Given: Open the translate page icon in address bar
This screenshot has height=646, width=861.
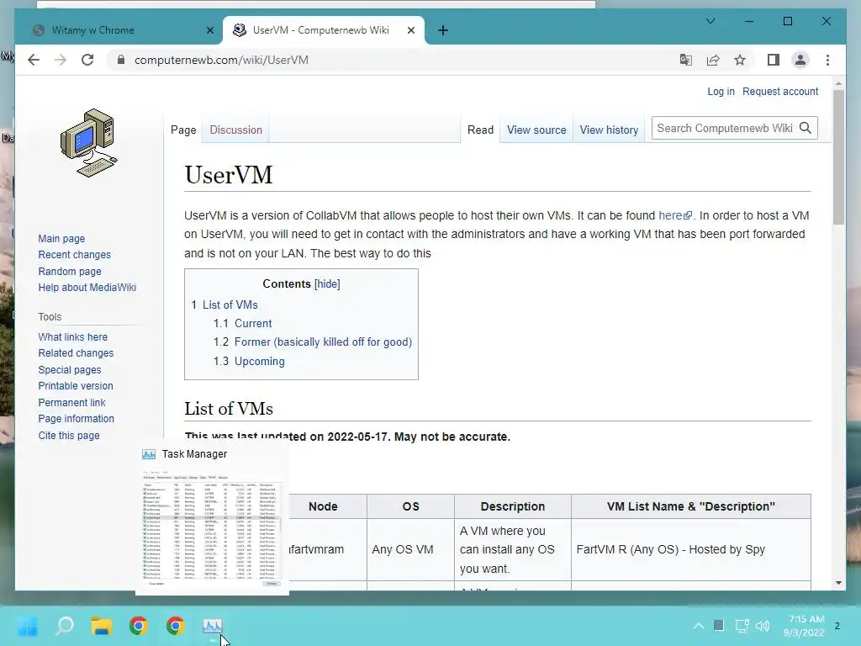Looking at the screenshot, I should 686,60.
